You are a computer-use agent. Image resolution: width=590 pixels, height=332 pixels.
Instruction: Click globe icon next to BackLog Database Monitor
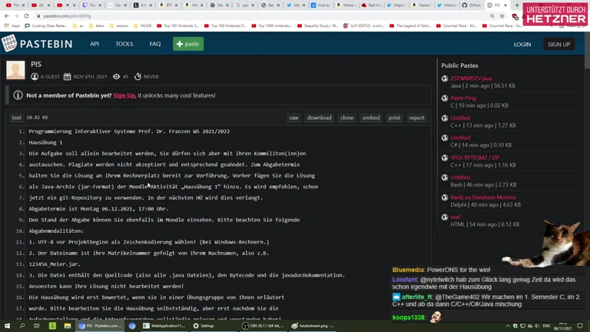[445, 198]
